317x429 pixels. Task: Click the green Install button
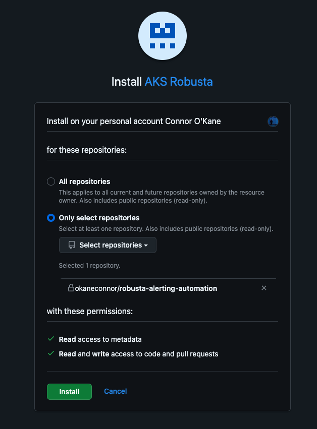pyautogui.click(x=69, y=391)
